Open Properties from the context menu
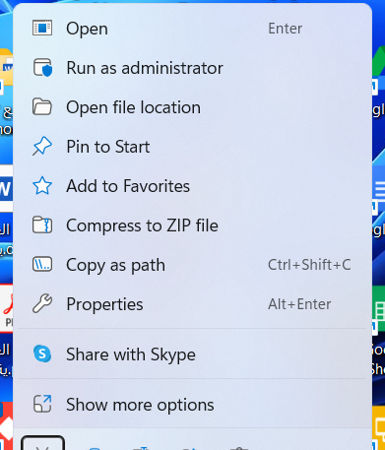This screenshot has height=450, width=385. pyautogui.click(x=192, y=304)
